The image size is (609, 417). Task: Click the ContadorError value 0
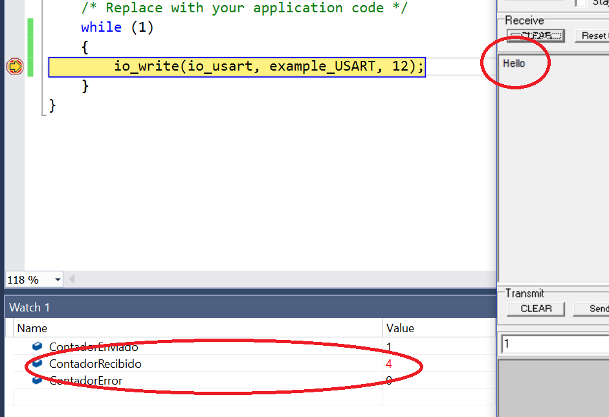[x=389, y=381]
